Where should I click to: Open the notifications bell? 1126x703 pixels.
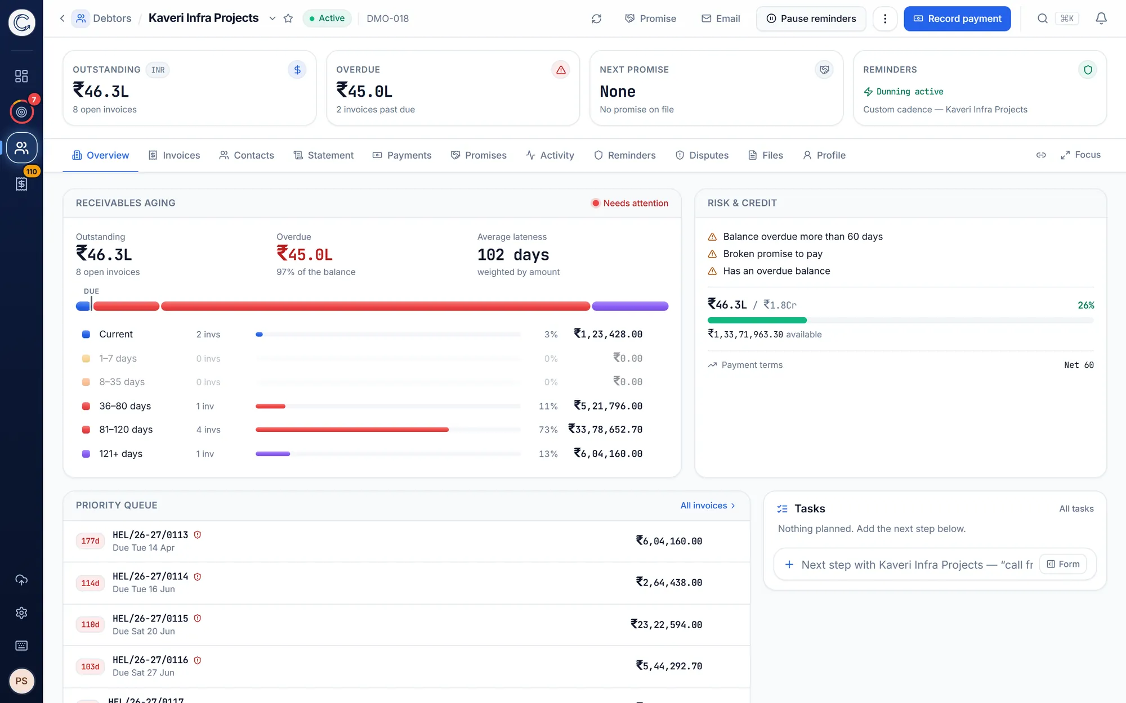pyautogui.click(x=1101, y=19)
